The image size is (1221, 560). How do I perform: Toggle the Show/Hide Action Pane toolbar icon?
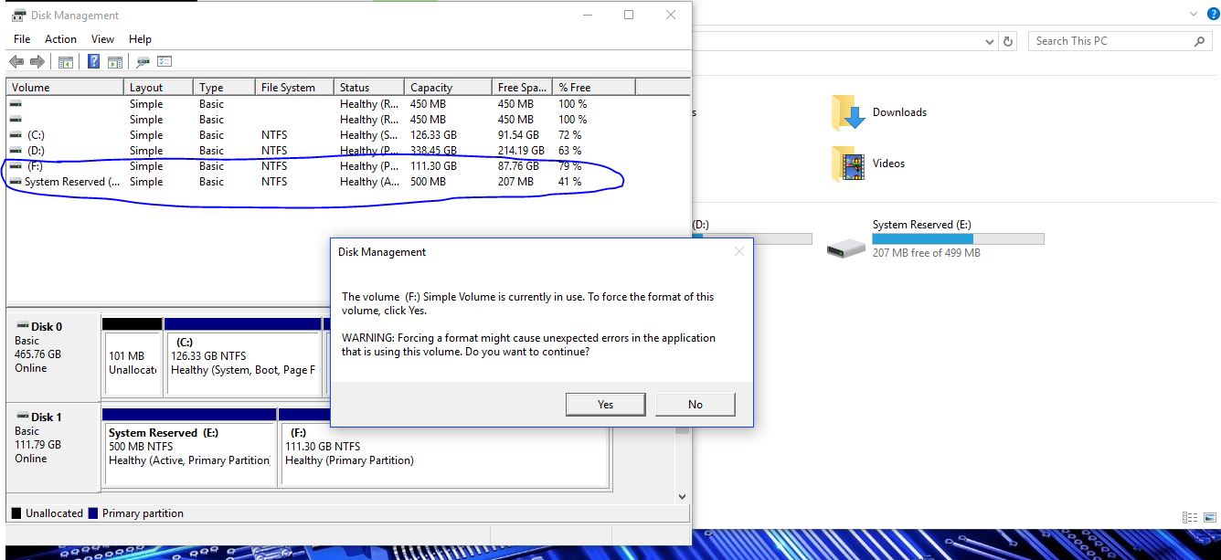pos(115,62)
